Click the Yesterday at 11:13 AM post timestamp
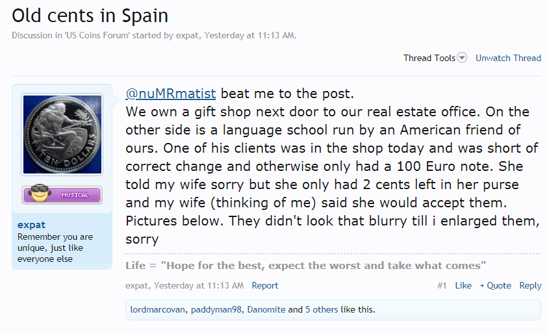Image resolution: width=549 pixels, height=334 pixels. click(199, 286)
